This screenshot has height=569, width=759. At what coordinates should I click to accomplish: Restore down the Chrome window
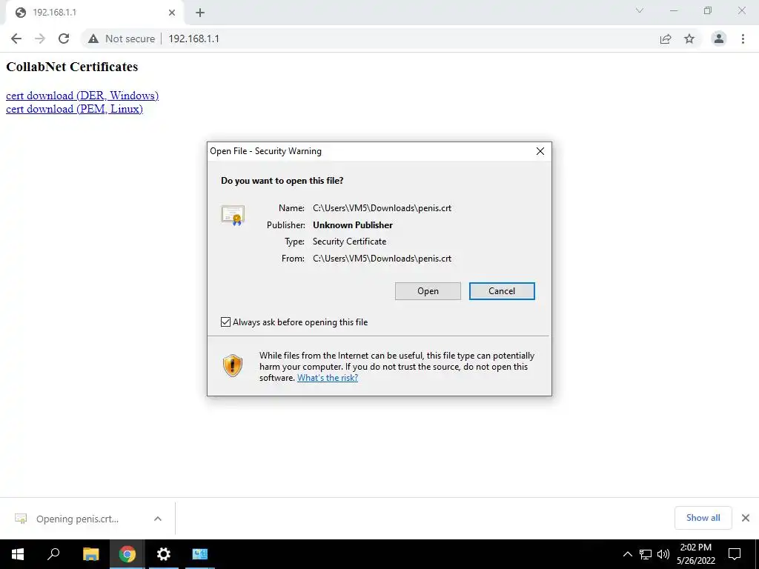coord(708,10)
